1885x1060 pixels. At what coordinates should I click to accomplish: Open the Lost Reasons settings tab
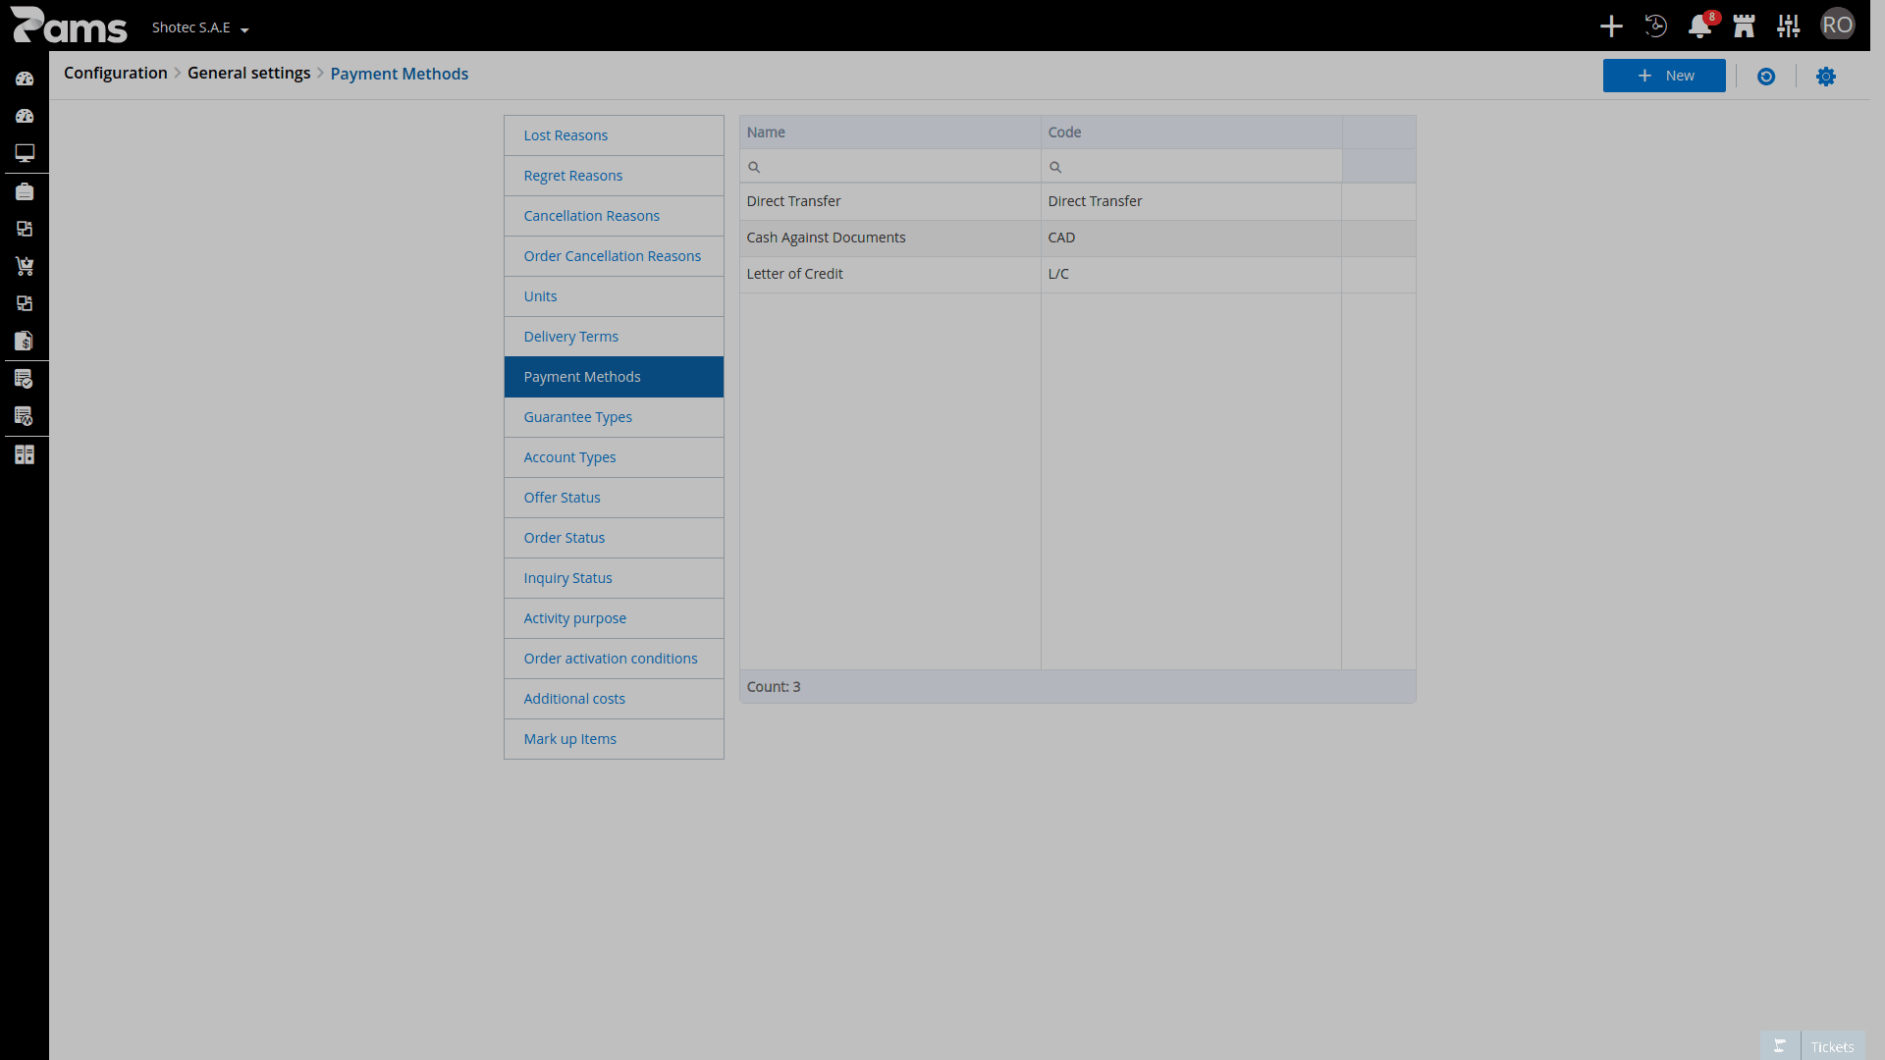click(x=614, y=135)
